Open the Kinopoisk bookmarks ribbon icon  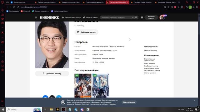click(142, 17)
